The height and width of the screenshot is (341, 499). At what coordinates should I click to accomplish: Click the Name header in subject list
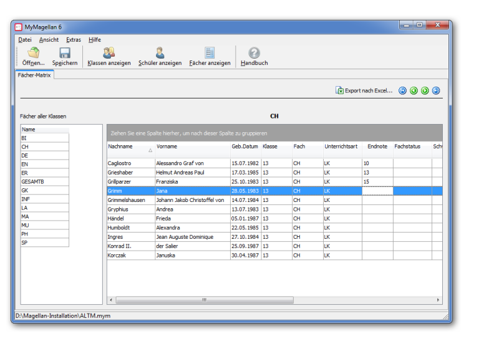(x=44, y=130)
